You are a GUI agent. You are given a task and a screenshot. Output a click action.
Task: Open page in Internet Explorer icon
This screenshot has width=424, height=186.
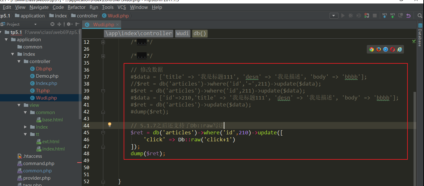400,49
